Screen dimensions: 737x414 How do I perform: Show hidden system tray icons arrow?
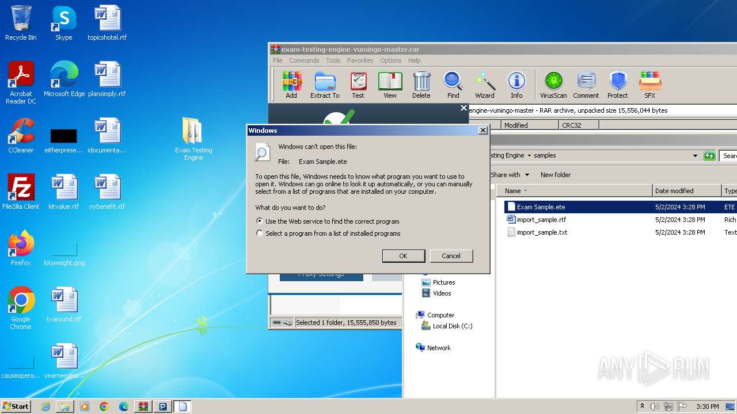642,407
